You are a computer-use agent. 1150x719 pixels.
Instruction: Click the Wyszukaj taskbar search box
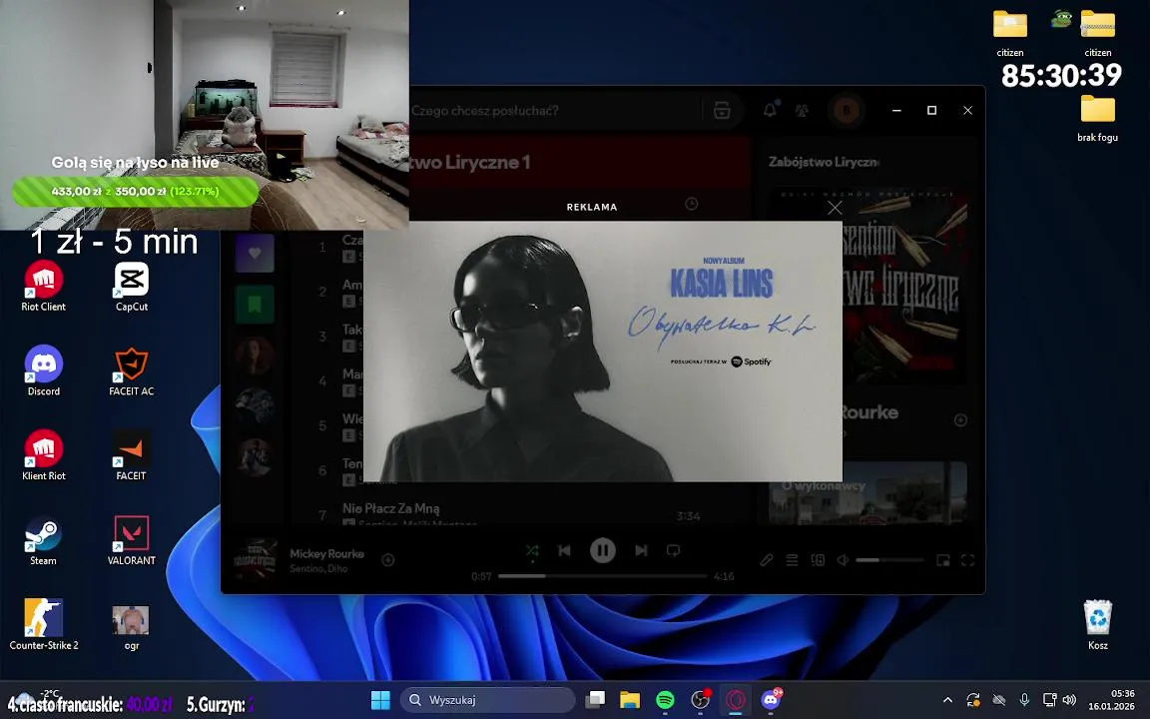[488, 700]
